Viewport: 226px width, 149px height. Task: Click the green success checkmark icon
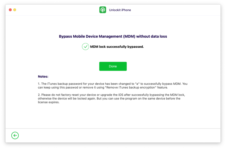coord(85,46)
